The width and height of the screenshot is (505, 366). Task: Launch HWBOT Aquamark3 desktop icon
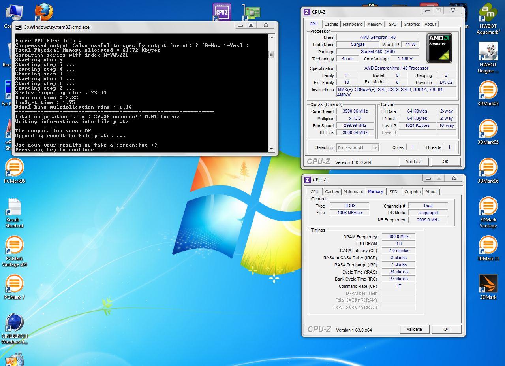coord(488,19)
